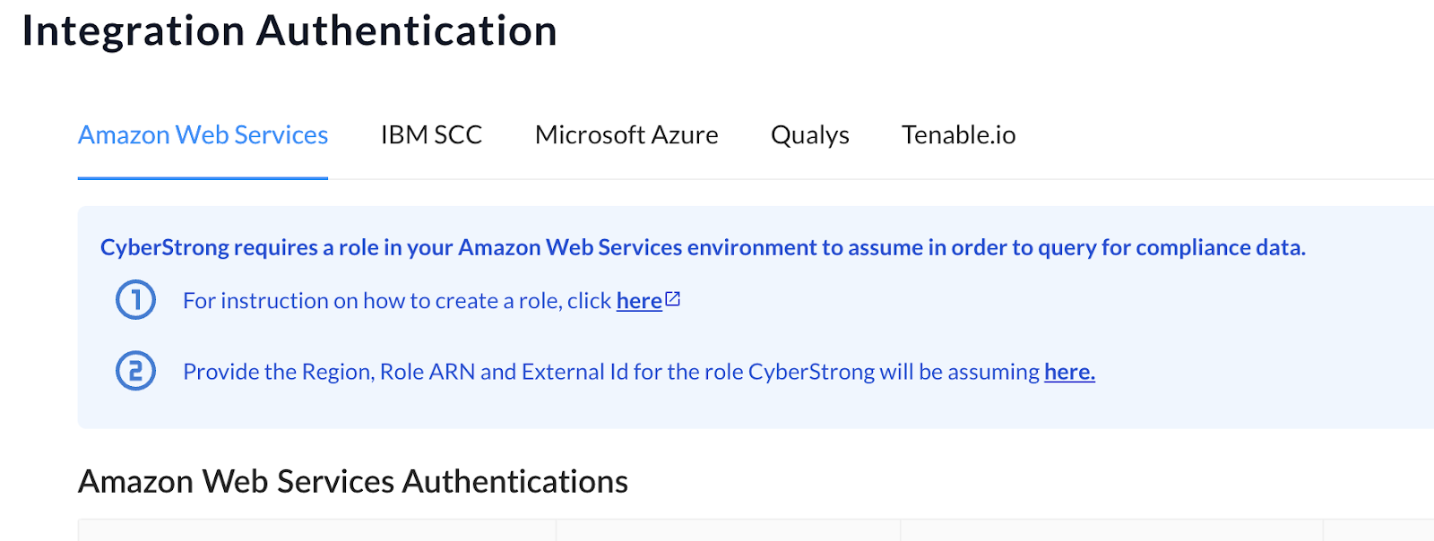Open the Amazon Web Services tab

[203, 134]
